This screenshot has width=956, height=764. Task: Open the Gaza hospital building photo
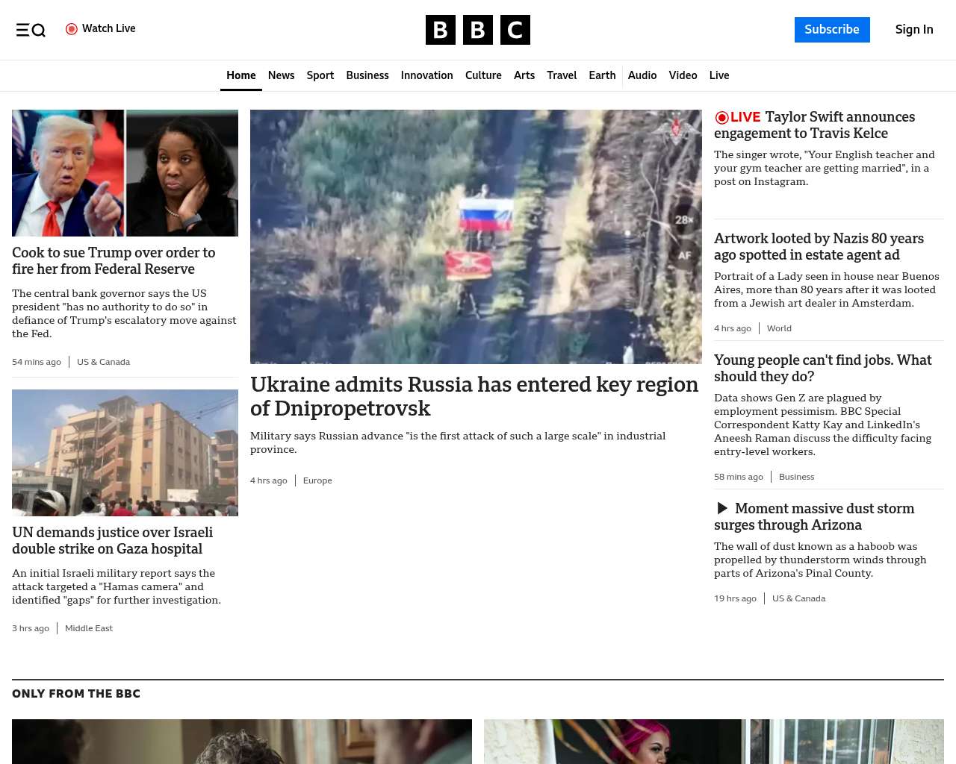point(125,453)
